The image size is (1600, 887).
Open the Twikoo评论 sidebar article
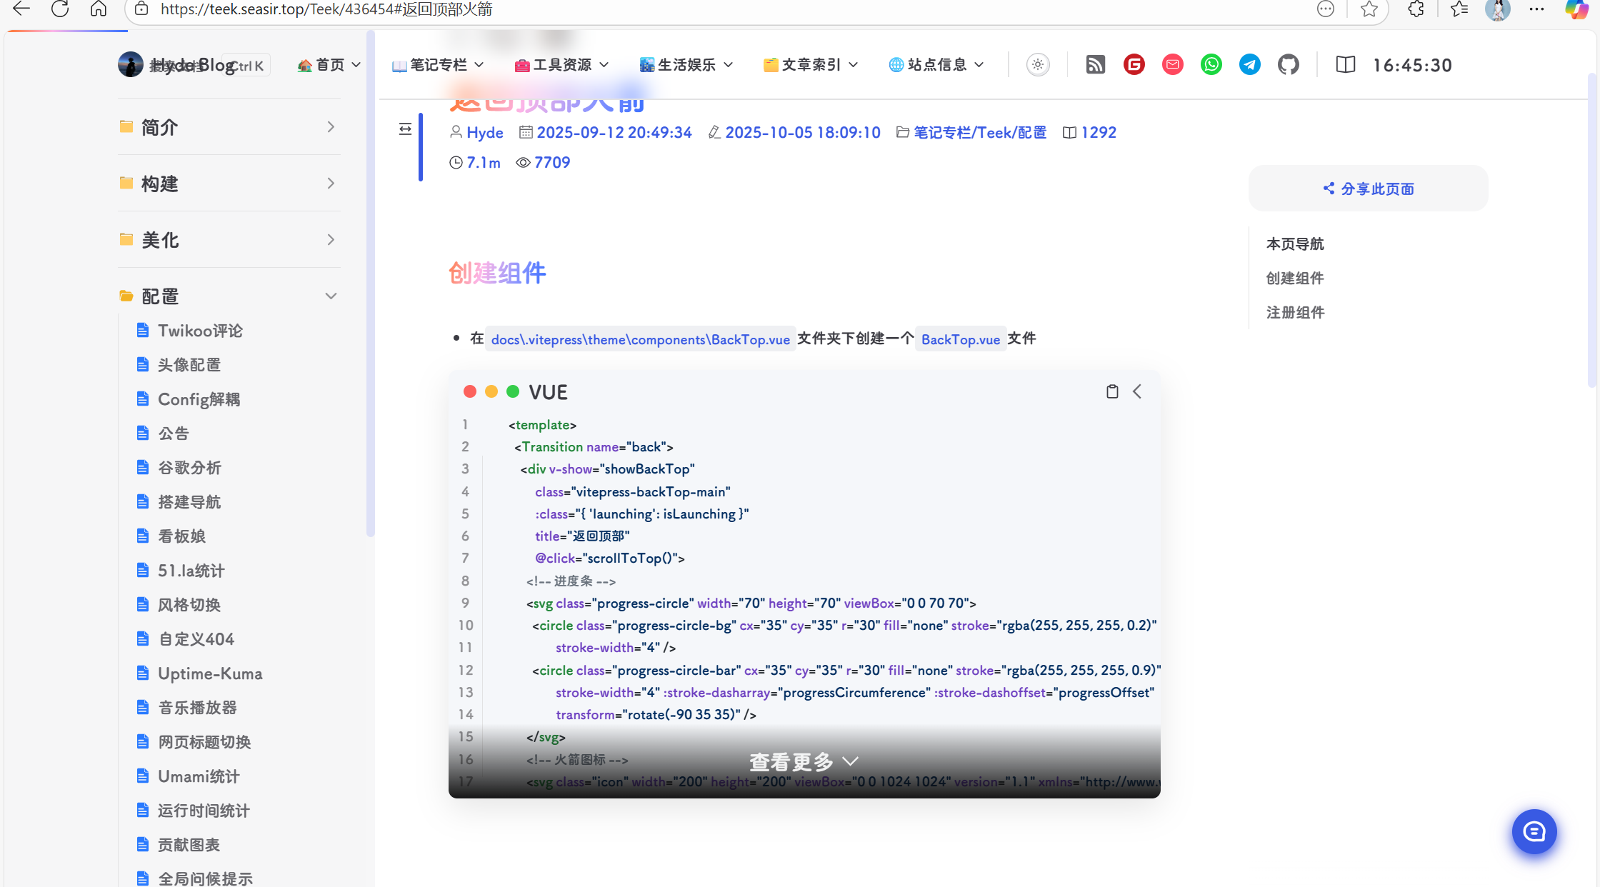(200, 331)
